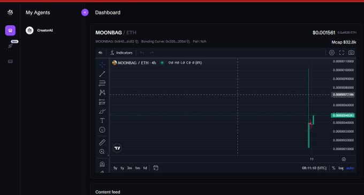
Task: Toggle log scale on price axis
Action: [341, 168]
